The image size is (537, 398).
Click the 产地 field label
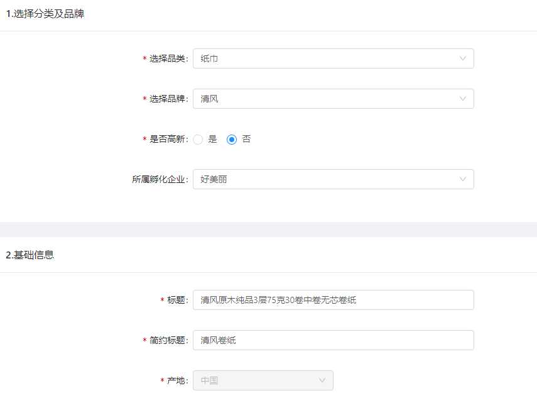coord(176,380)
